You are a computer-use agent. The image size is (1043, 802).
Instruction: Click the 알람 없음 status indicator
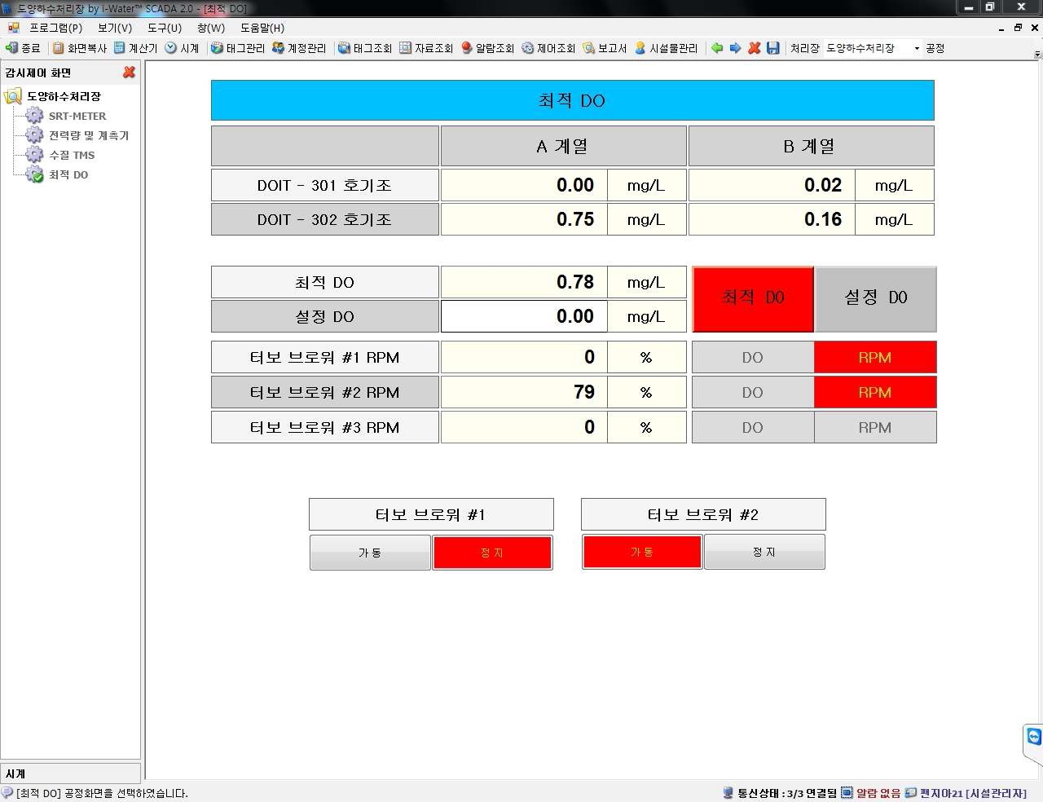coord(871,793)
